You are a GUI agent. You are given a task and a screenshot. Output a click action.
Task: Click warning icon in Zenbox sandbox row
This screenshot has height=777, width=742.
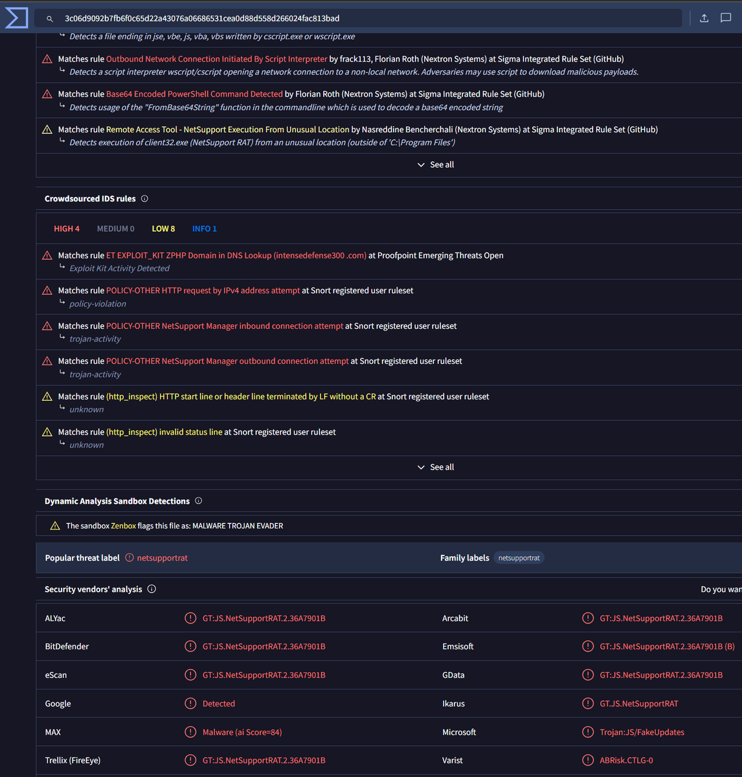[x=55, y=526]
